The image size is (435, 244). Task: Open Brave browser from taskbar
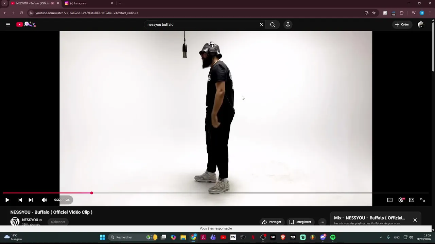283,237
